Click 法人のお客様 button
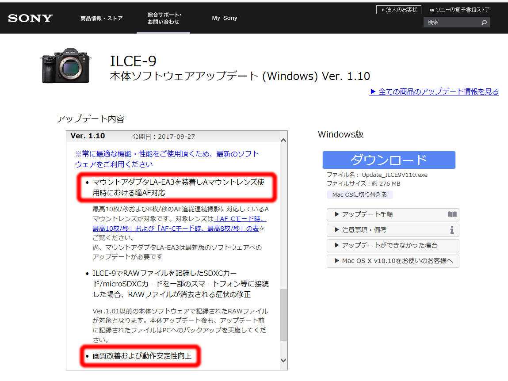The height and width of the screenshot is (381, 508). (399, 10)
